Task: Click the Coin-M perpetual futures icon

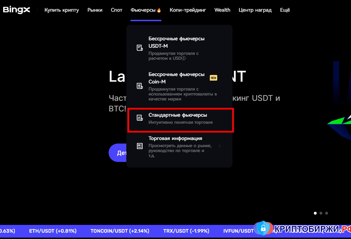Action: pyautogui.click(x=140, y=86)
